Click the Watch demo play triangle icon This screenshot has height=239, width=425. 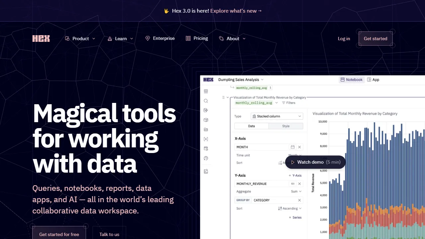click(293, 162)
